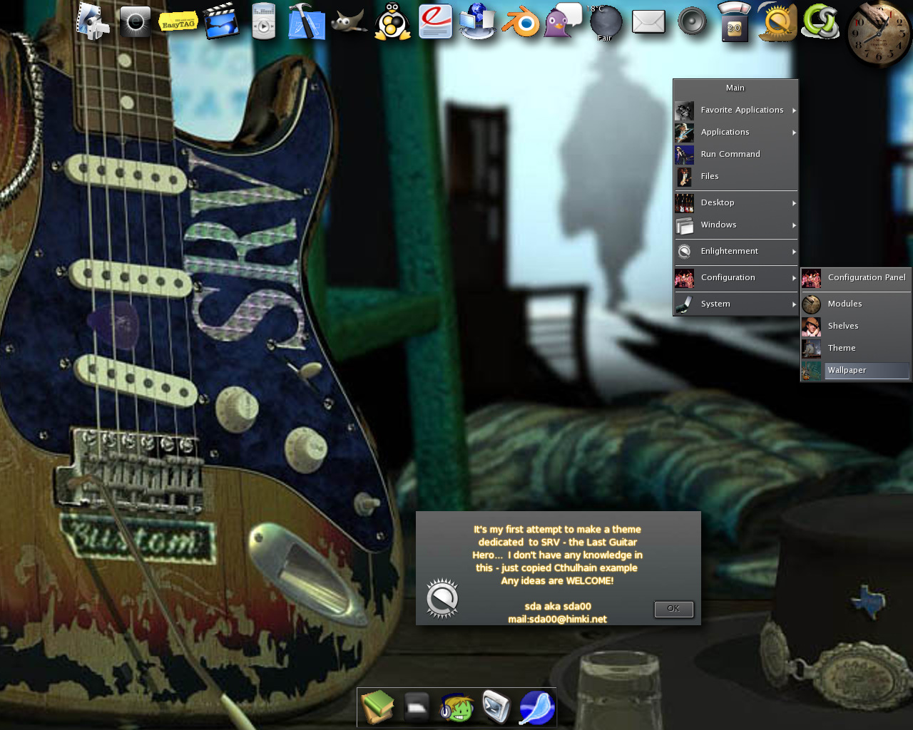Click the 'mail:sda00@himki.net' text

(x=557, y=619)
